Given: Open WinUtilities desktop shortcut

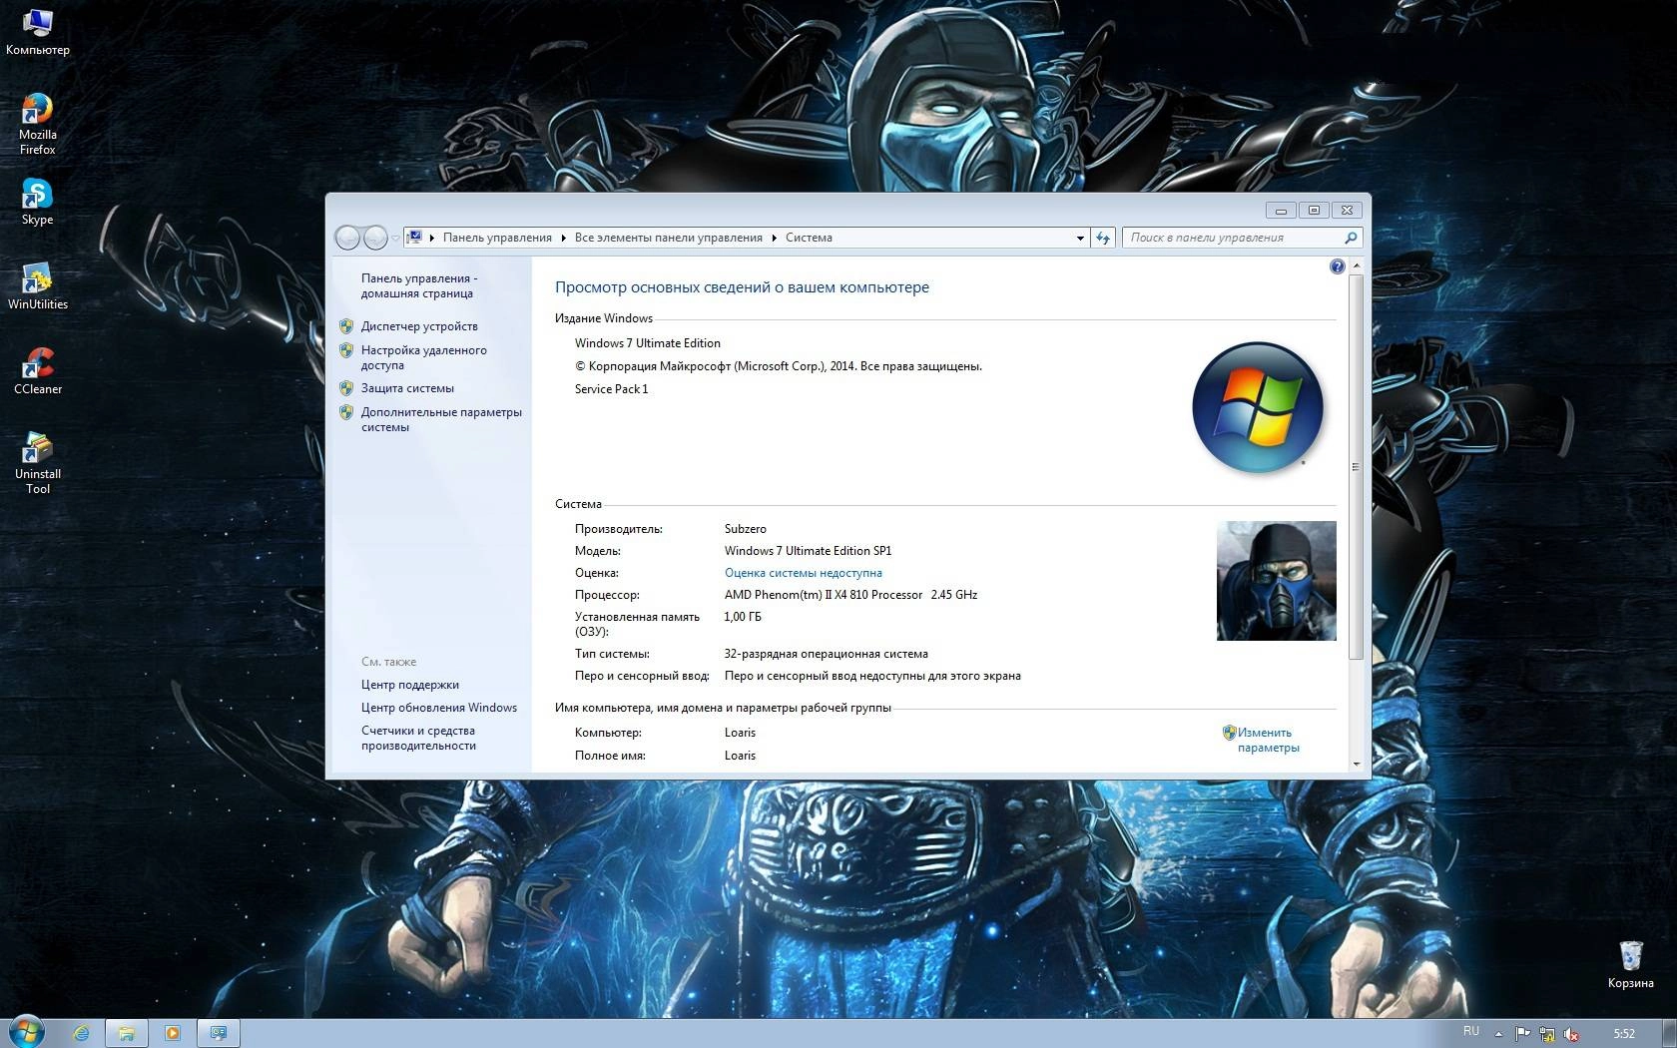Looking at the screenshot, I should 37,287.
